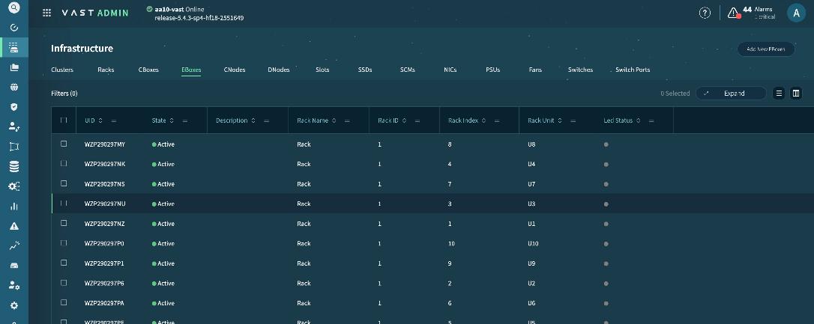The image size is (814, 324).
Task: Click the Active state of WZP290297NZ
Action: 163,224
